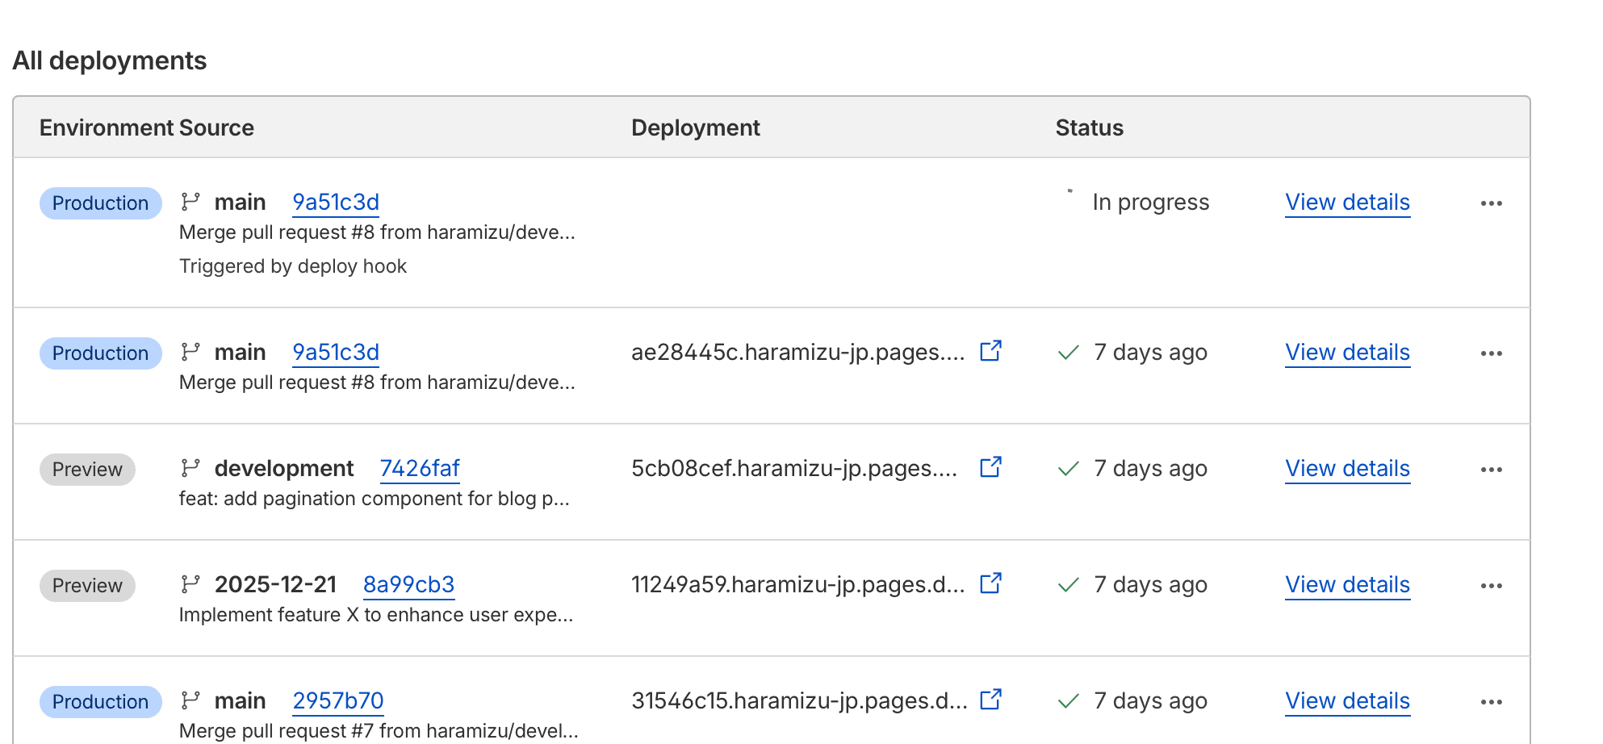The image size is (1603, 744).
Task: Open external link for 31546c15 deployment
Action: pyautogui.click(x=990, y=700)
